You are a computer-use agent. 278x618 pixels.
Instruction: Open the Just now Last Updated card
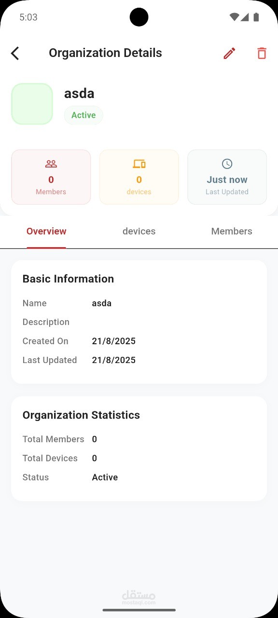click(x=227, y=177)
